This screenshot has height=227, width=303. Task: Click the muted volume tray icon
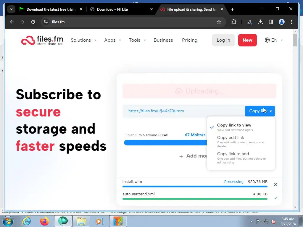click(x=273, y=221)
